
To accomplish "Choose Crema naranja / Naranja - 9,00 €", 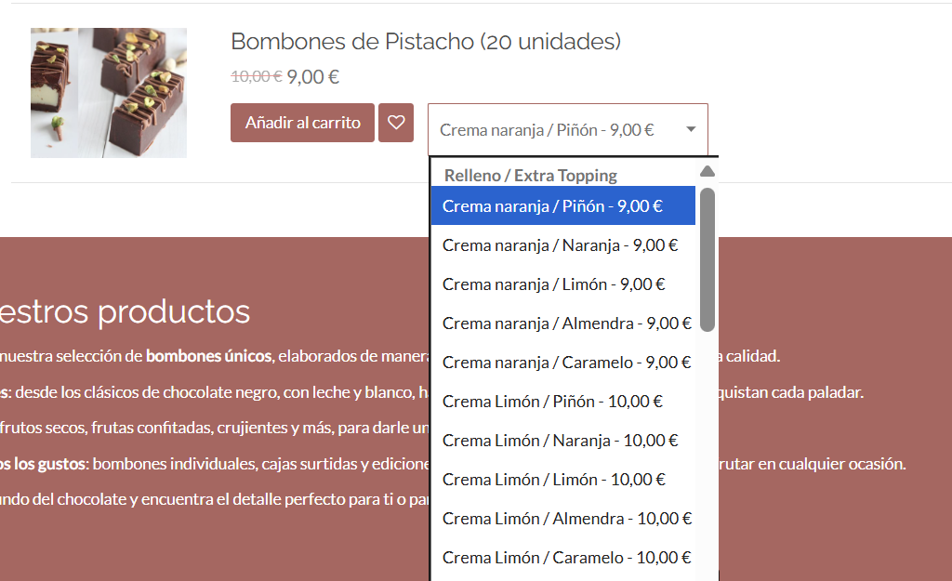I will click(560, 245).
